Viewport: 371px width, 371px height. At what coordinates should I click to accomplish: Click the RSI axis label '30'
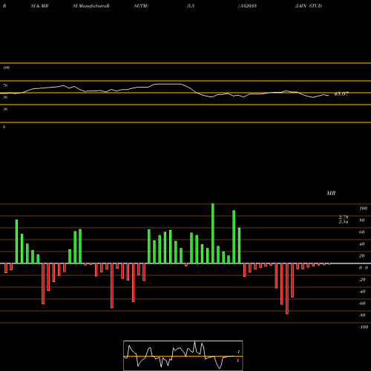click(5, 109)
